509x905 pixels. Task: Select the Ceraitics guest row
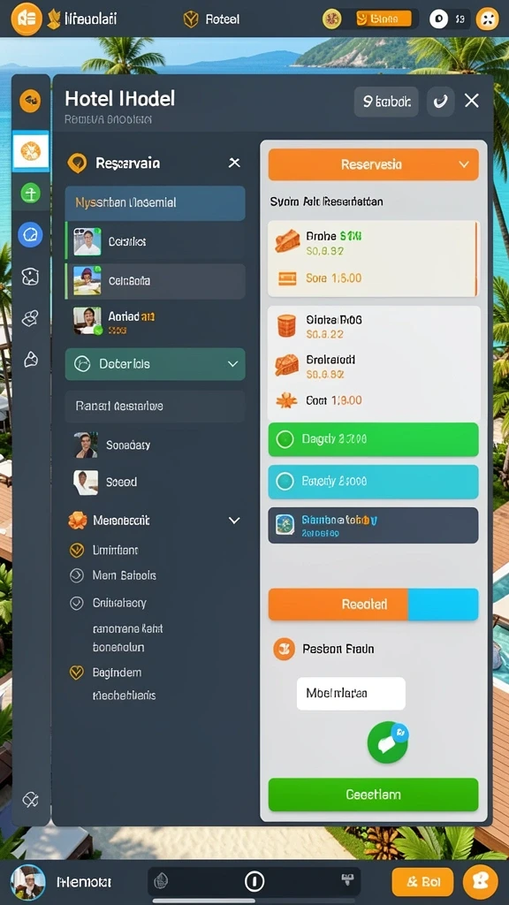pos(155,242)
